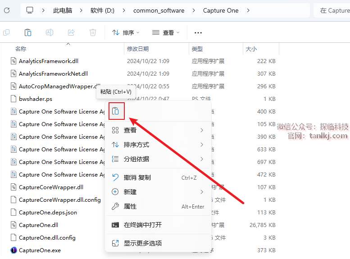Screen dimensions: 350x259
Task: Click the CaptureOne.exe application icon
Action: [14, 250]
